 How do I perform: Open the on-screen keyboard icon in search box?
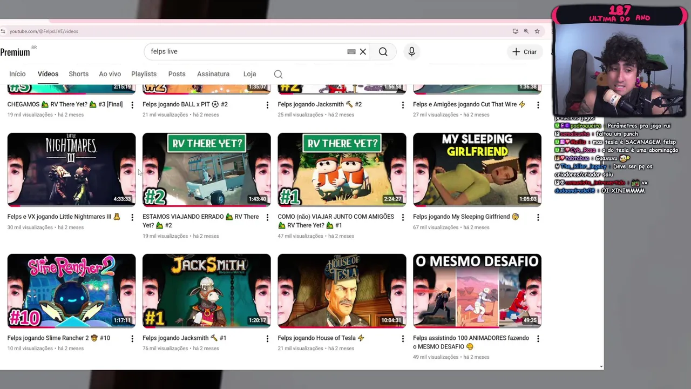[351, 52]
